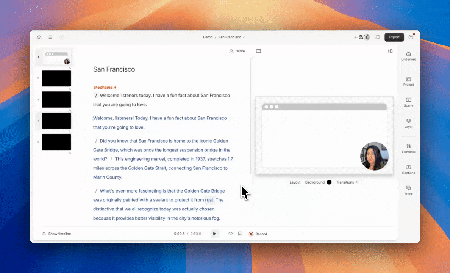Open the comments speech bubble
Screen dimensions: 450x273
pos(378,37)
